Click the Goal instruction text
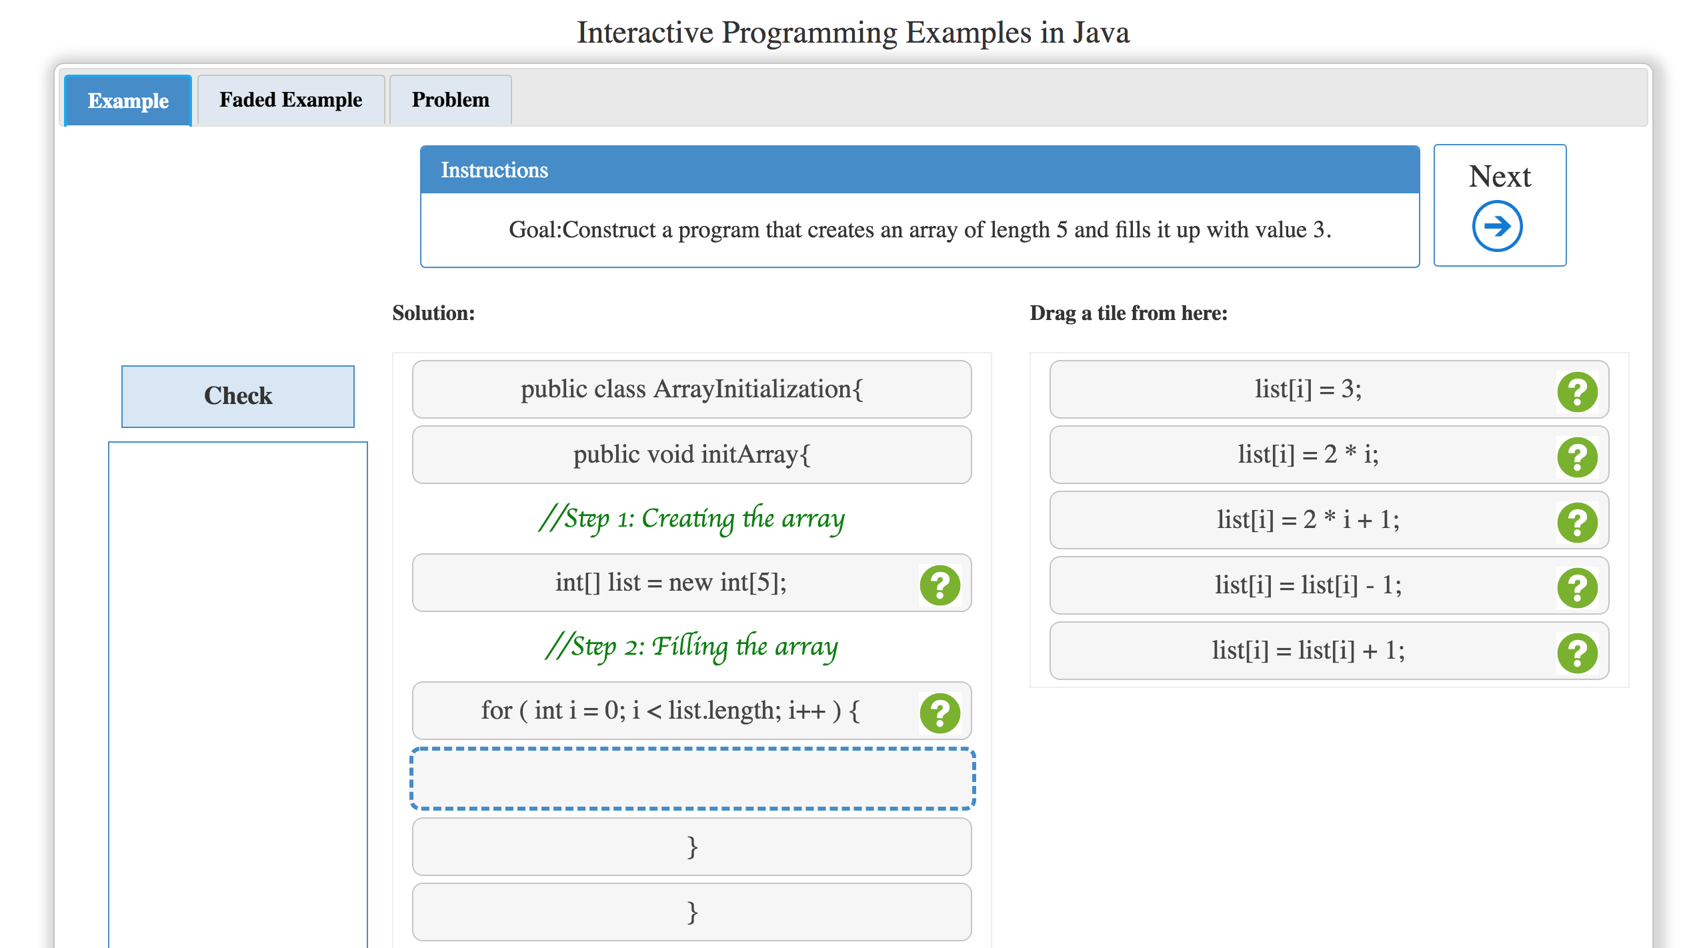The height and width of the screenshot is (948, 1707). coord(920,230)
